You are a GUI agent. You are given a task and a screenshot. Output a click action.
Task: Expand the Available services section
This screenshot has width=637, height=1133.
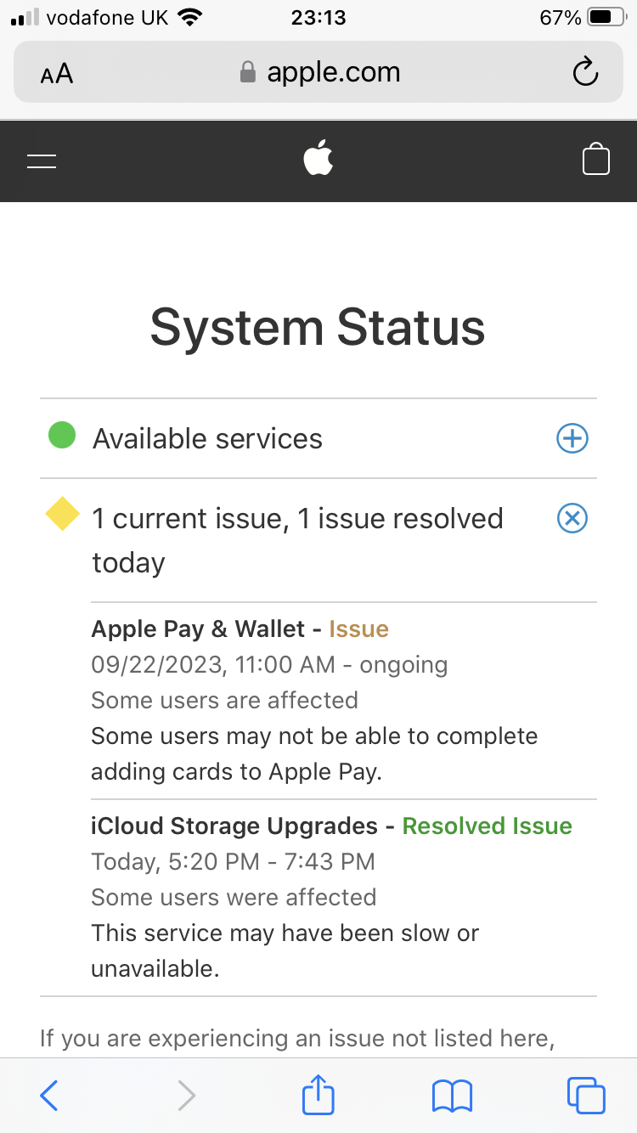pos(572,438)
